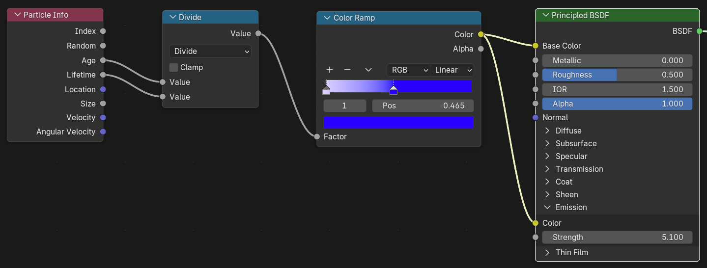Open the Divide operation dropdown
Screen dimensions: 707x268
click(x=210, y=51)
